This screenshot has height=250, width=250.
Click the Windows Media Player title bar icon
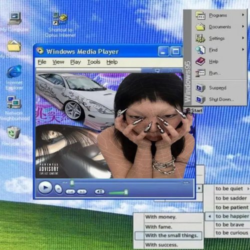pos(40,50)
